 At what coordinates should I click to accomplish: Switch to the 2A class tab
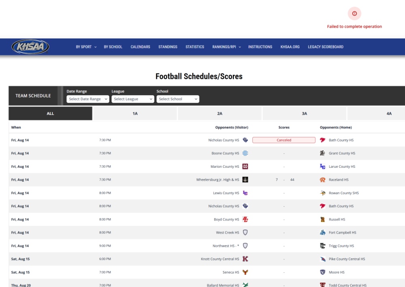[220, 114]
